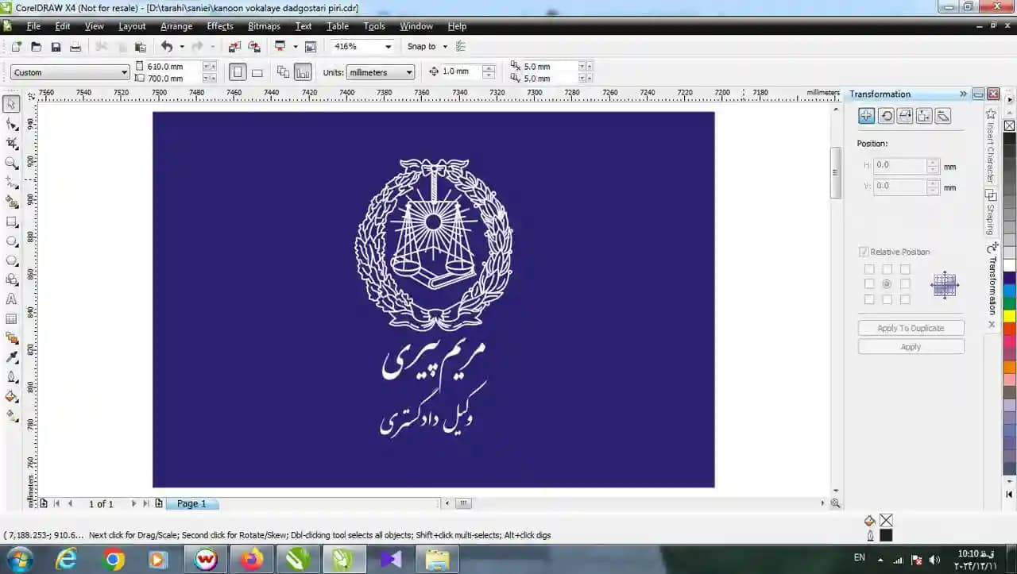
Task: Select the top-right anchor point checkbox
Action: click(905, 270)
